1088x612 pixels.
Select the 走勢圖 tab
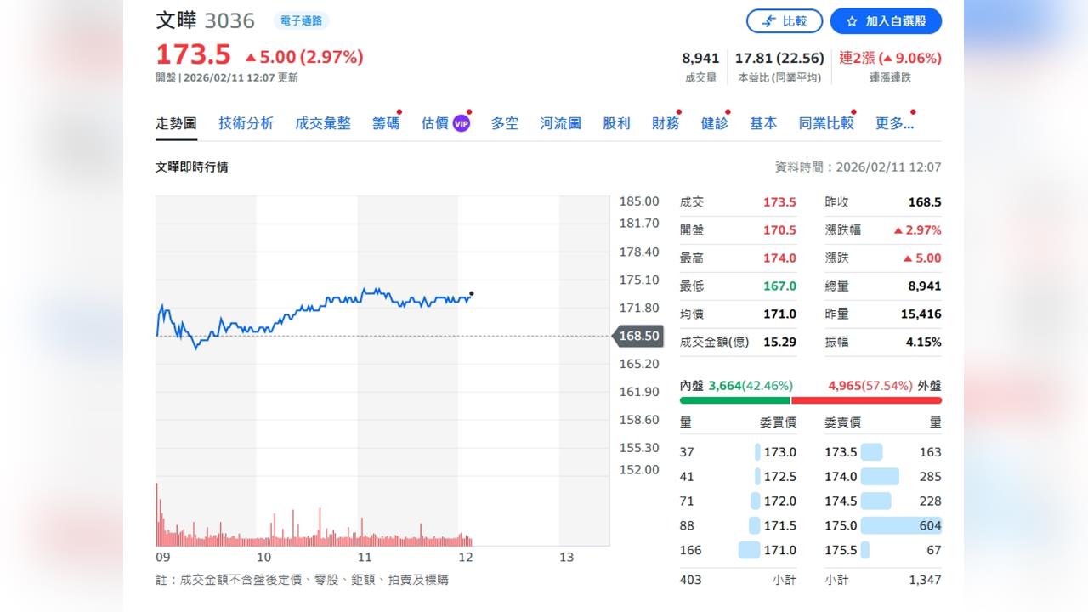click(176, 122)
